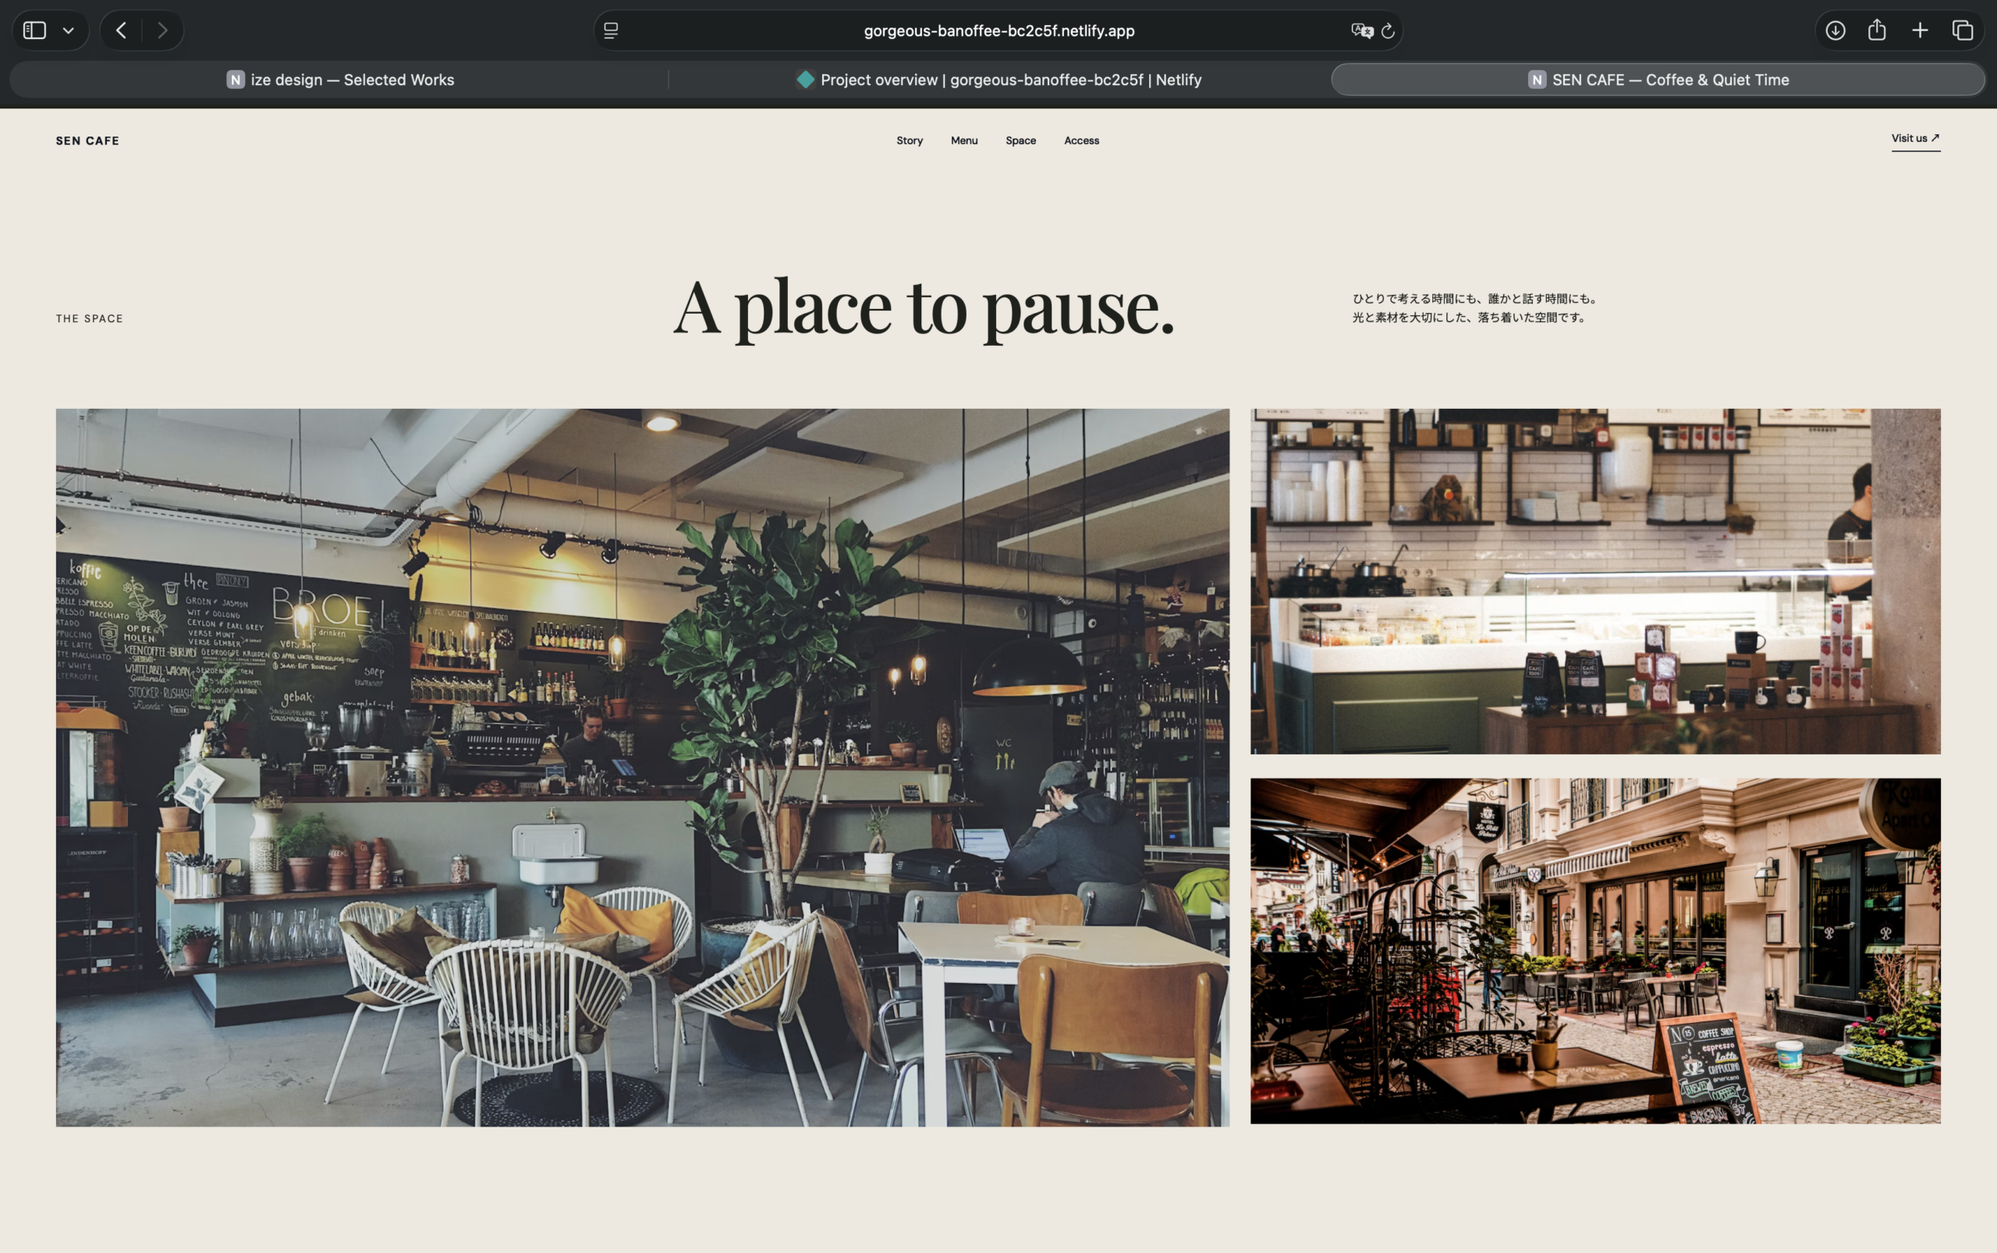The image size is (1997, 1253).
Task: Show downloads with the download icon
Action: [1836, 30]
